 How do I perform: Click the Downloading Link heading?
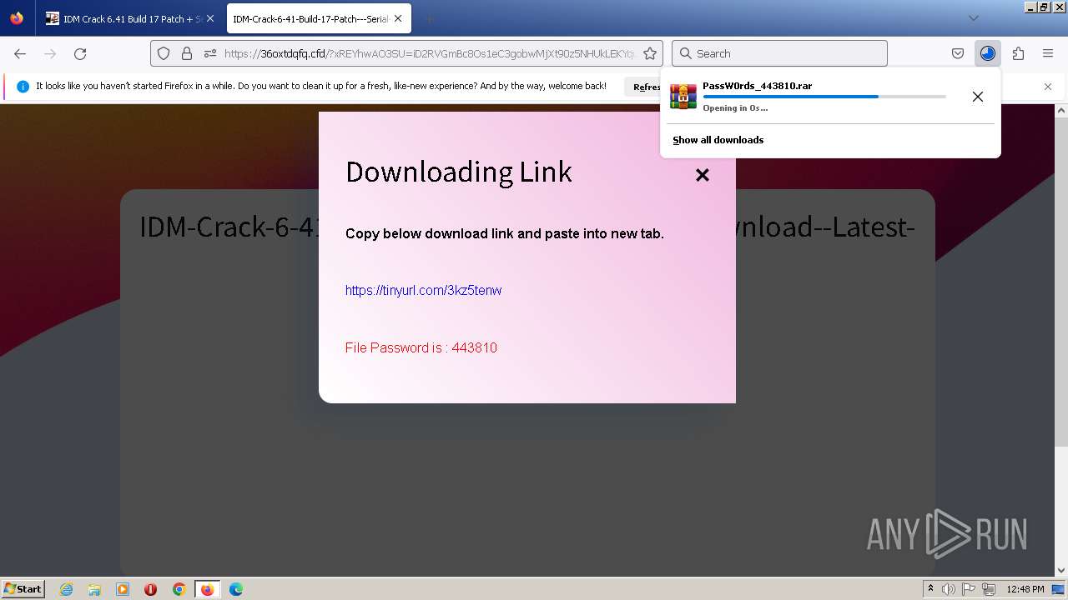point(459,172)
